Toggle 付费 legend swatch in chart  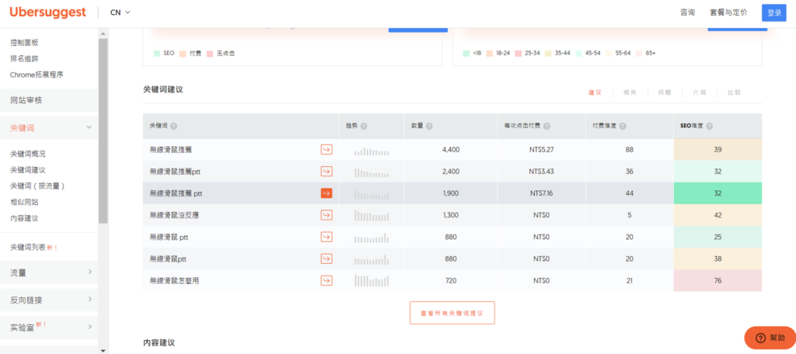pos(183,54)
